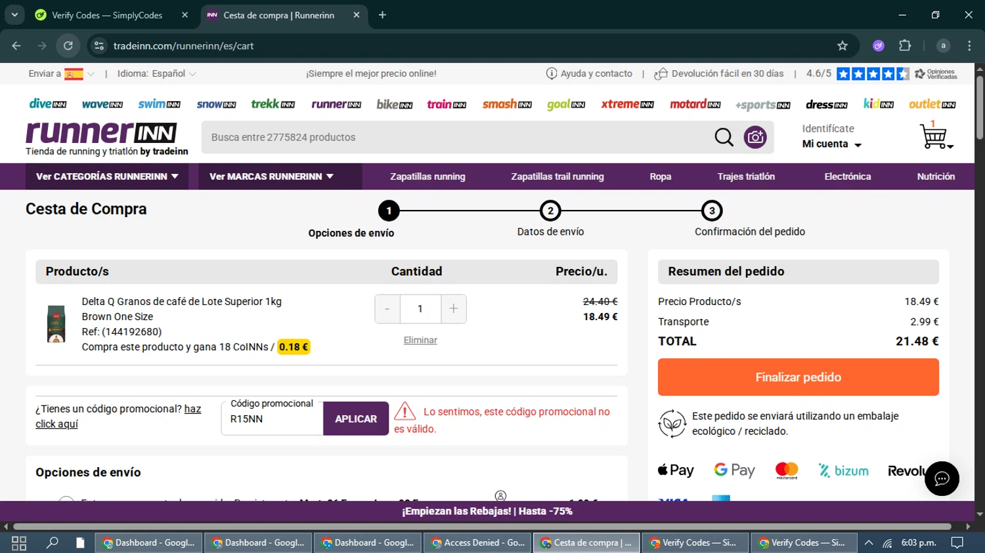985x553 pixels.
Task: Click the haz click aquí link
Action: 118,417
